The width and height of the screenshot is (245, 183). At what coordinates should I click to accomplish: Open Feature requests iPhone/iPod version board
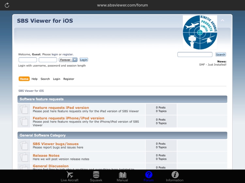(x=69, y=118)
